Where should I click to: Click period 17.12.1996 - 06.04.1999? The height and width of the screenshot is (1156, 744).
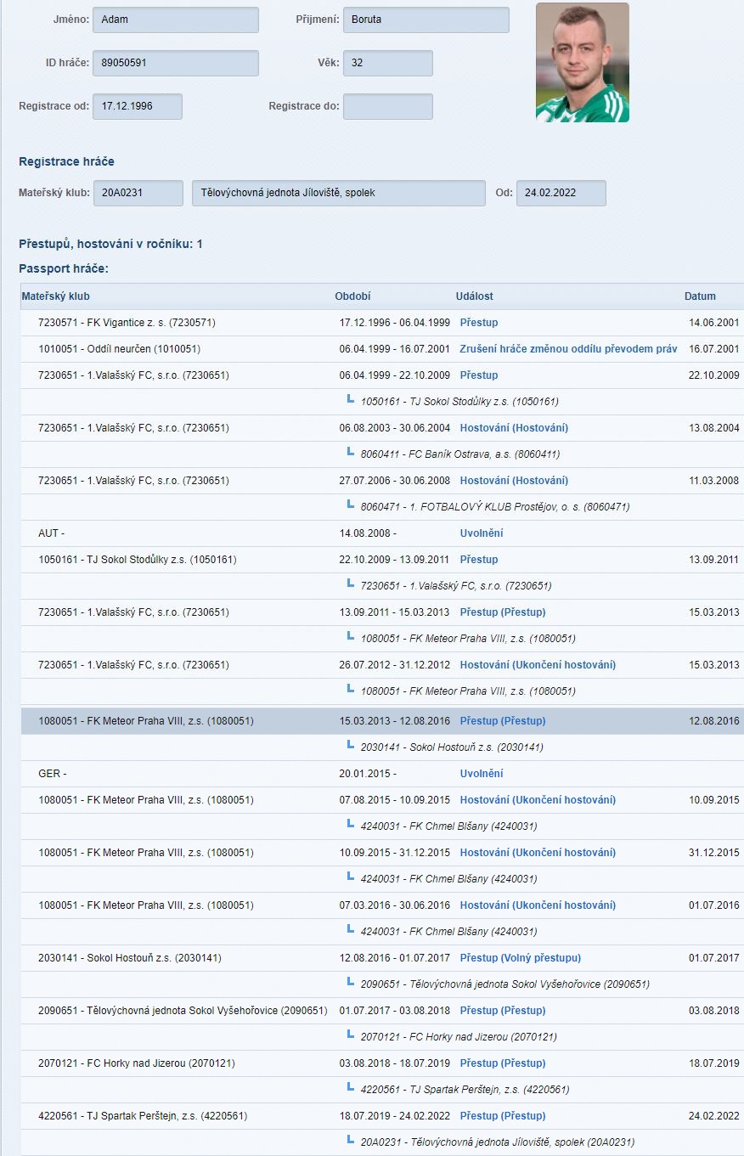[395, 323]
